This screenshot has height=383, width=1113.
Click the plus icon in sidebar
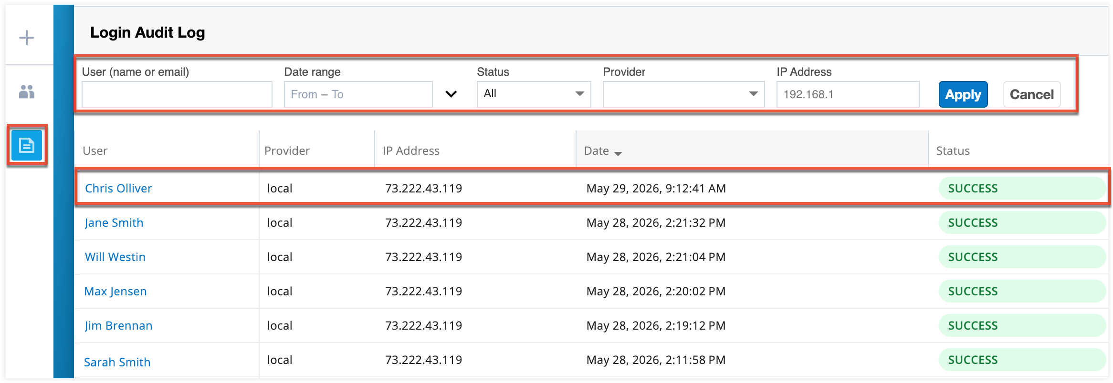click(x=27, y=38)
